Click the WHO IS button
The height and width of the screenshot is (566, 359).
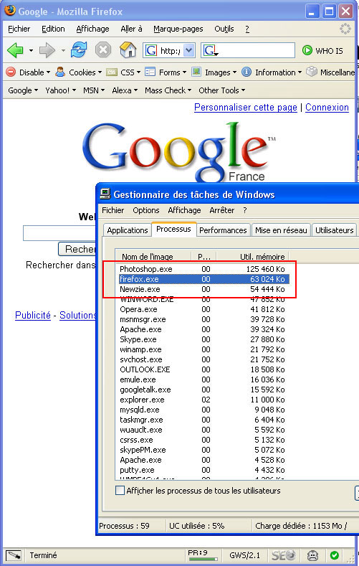coord(322,50)
